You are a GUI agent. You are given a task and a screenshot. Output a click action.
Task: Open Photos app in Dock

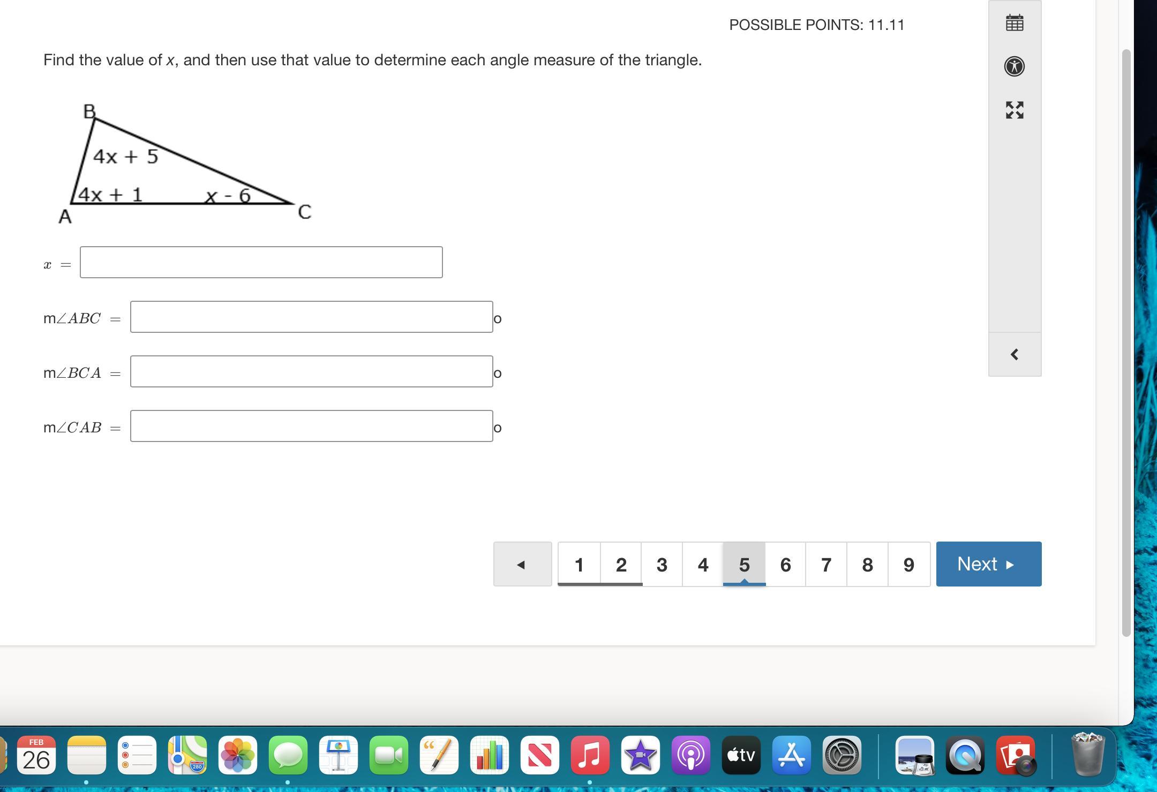click(238, 755)
